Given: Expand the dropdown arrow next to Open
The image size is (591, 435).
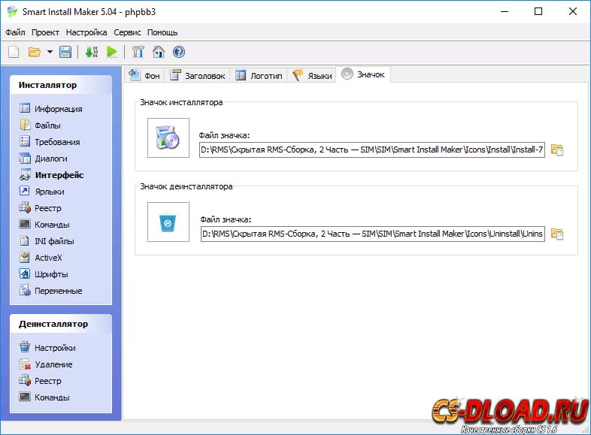Looking at the screenshot, I should tap(50, 52).
